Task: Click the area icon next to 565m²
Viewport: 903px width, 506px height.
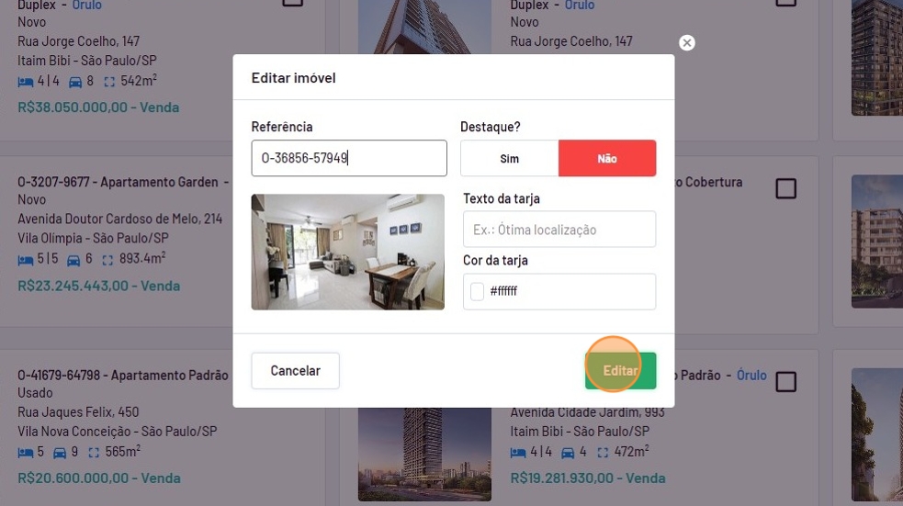Action: pos(94,453)
